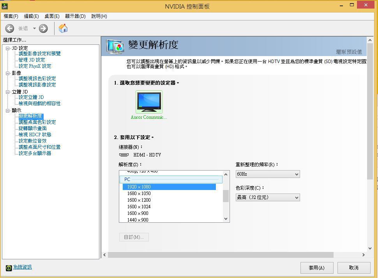This screenshot has height=278, width=378.
Task: Click resolution list scroll up arrow
Action: [226, 174]
